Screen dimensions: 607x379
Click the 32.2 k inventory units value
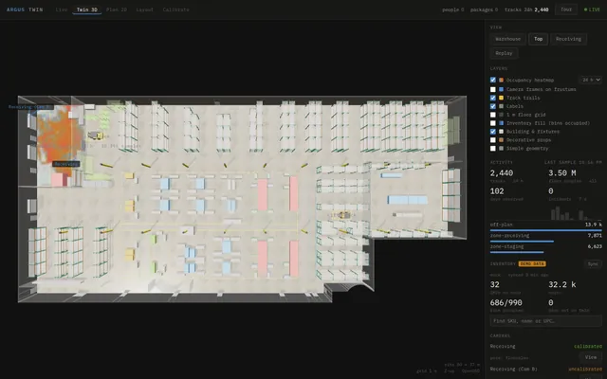pos(561,284)
